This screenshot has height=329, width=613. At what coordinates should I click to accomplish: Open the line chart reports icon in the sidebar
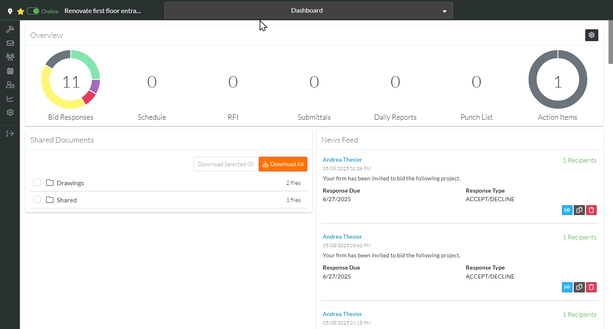pos(10,99)
